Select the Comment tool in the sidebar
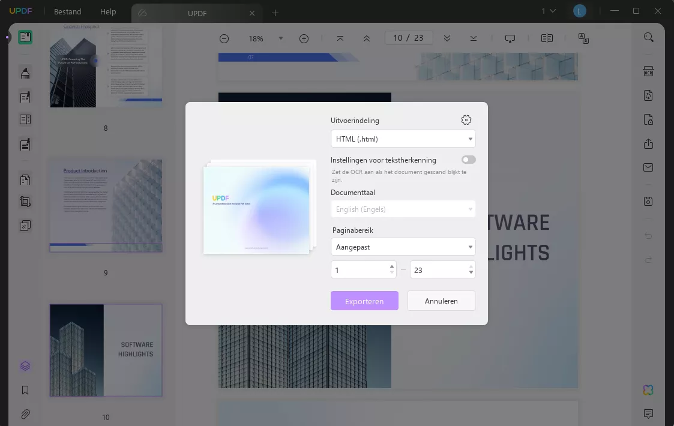Image resolution: width=674 pixels, height=426 pixels. pyautogui.click(x=25, y=73)
